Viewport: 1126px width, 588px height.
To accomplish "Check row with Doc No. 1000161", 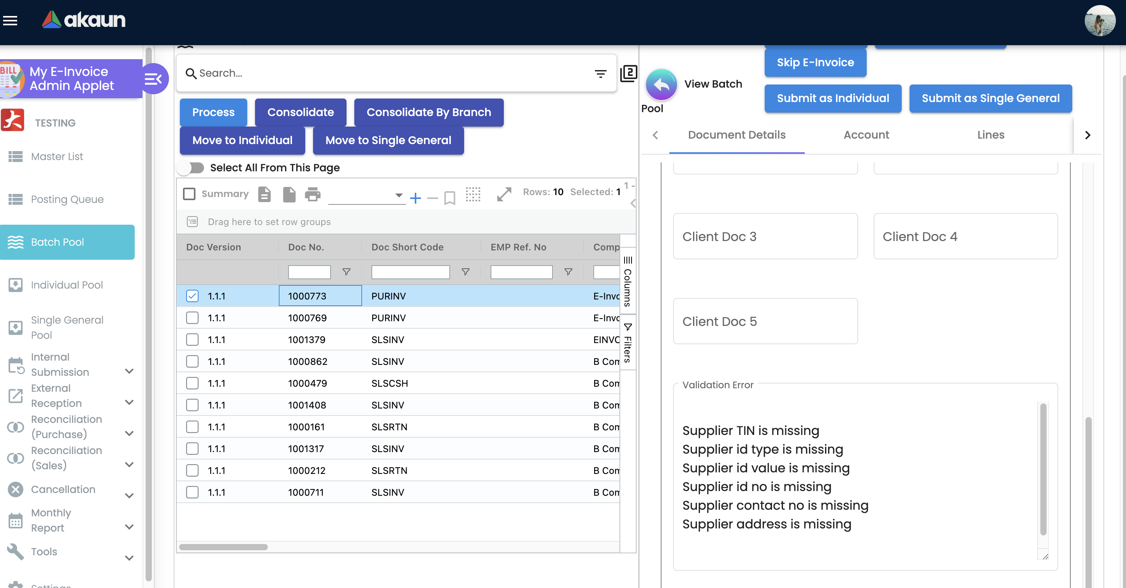I will tap(192, 427).
